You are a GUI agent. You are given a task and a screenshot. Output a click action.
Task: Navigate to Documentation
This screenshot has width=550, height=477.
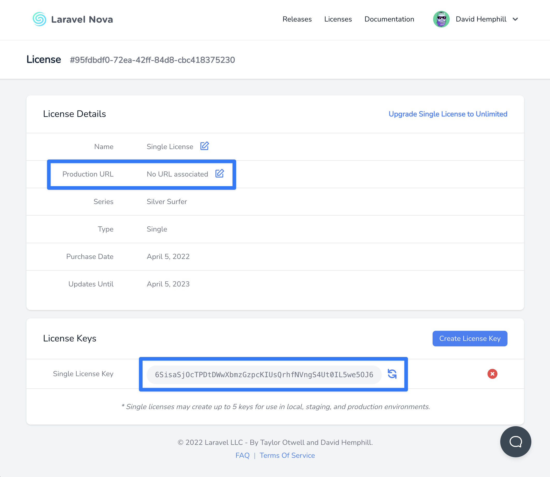tap(389, 19)
